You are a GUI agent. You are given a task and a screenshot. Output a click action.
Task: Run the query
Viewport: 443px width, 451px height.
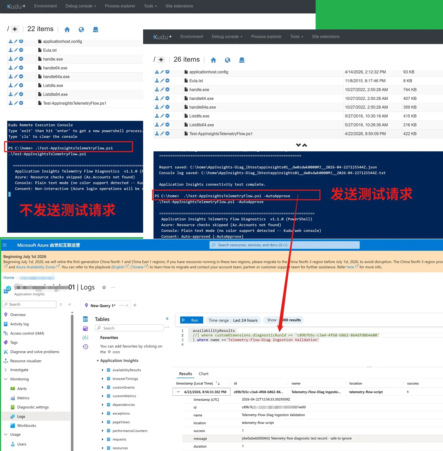click(x=191, y=320)
